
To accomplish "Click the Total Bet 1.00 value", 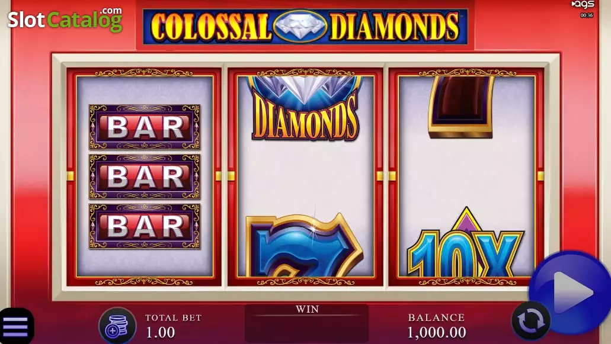I will click(160, 332).
